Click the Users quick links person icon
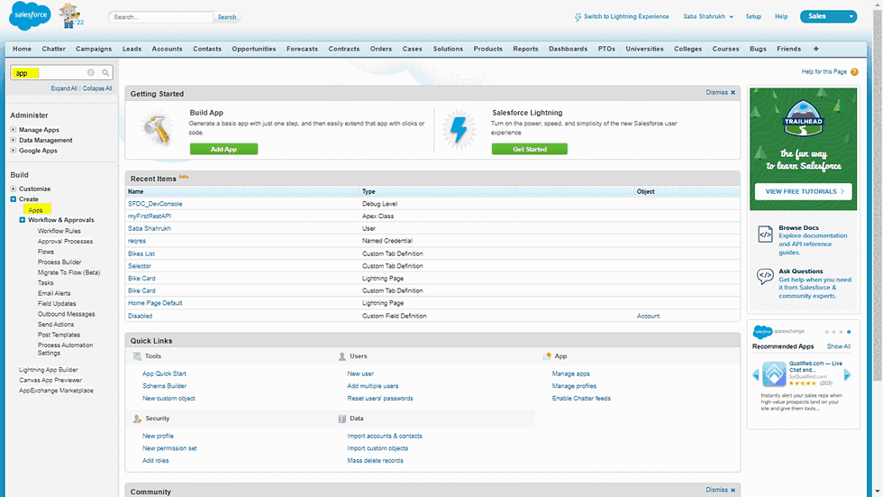 click(341, 356)
